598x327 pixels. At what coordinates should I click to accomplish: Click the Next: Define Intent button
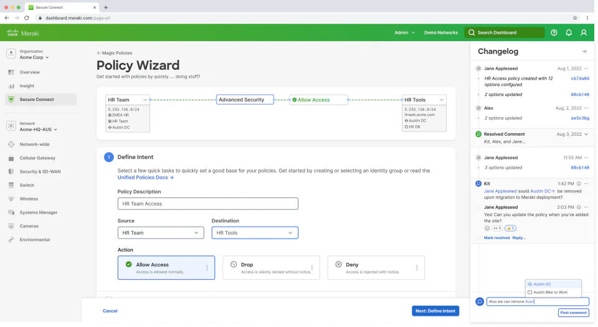tap(435, 311)
